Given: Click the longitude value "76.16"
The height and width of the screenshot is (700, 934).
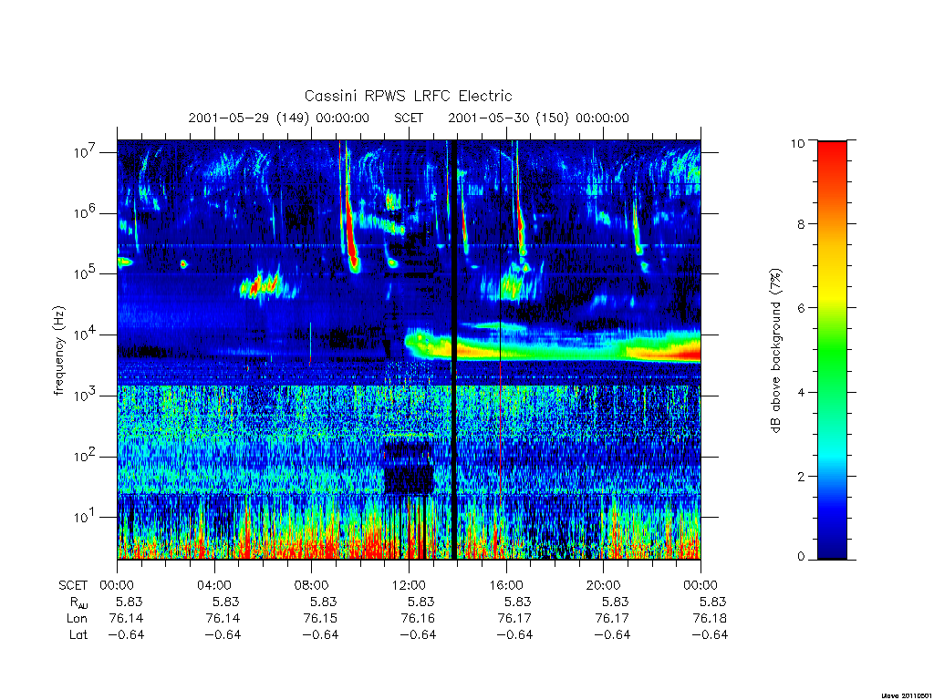Looking at the screenshot, I should pyautogui.click(x=418, y=619).
